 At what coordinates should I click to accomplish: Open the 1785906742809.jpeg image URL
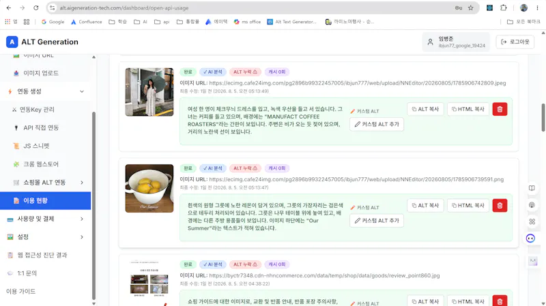[357, 83]
